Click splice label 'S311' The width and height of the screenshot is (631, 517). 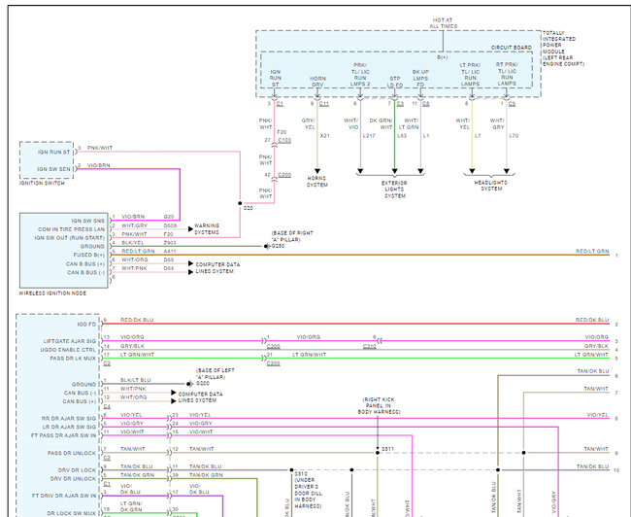tap(387, 449)
